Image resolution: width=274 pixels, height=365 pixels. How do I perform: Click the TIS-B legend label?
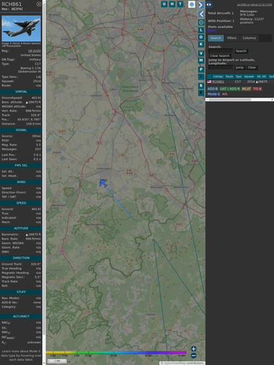coord(257,89)
